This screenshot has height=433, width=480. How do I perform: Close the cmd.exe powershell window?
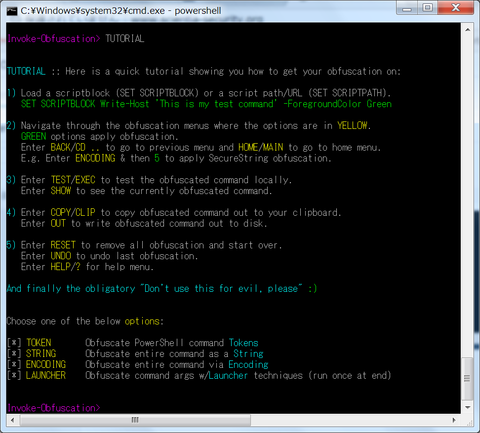tap(455, 8)
